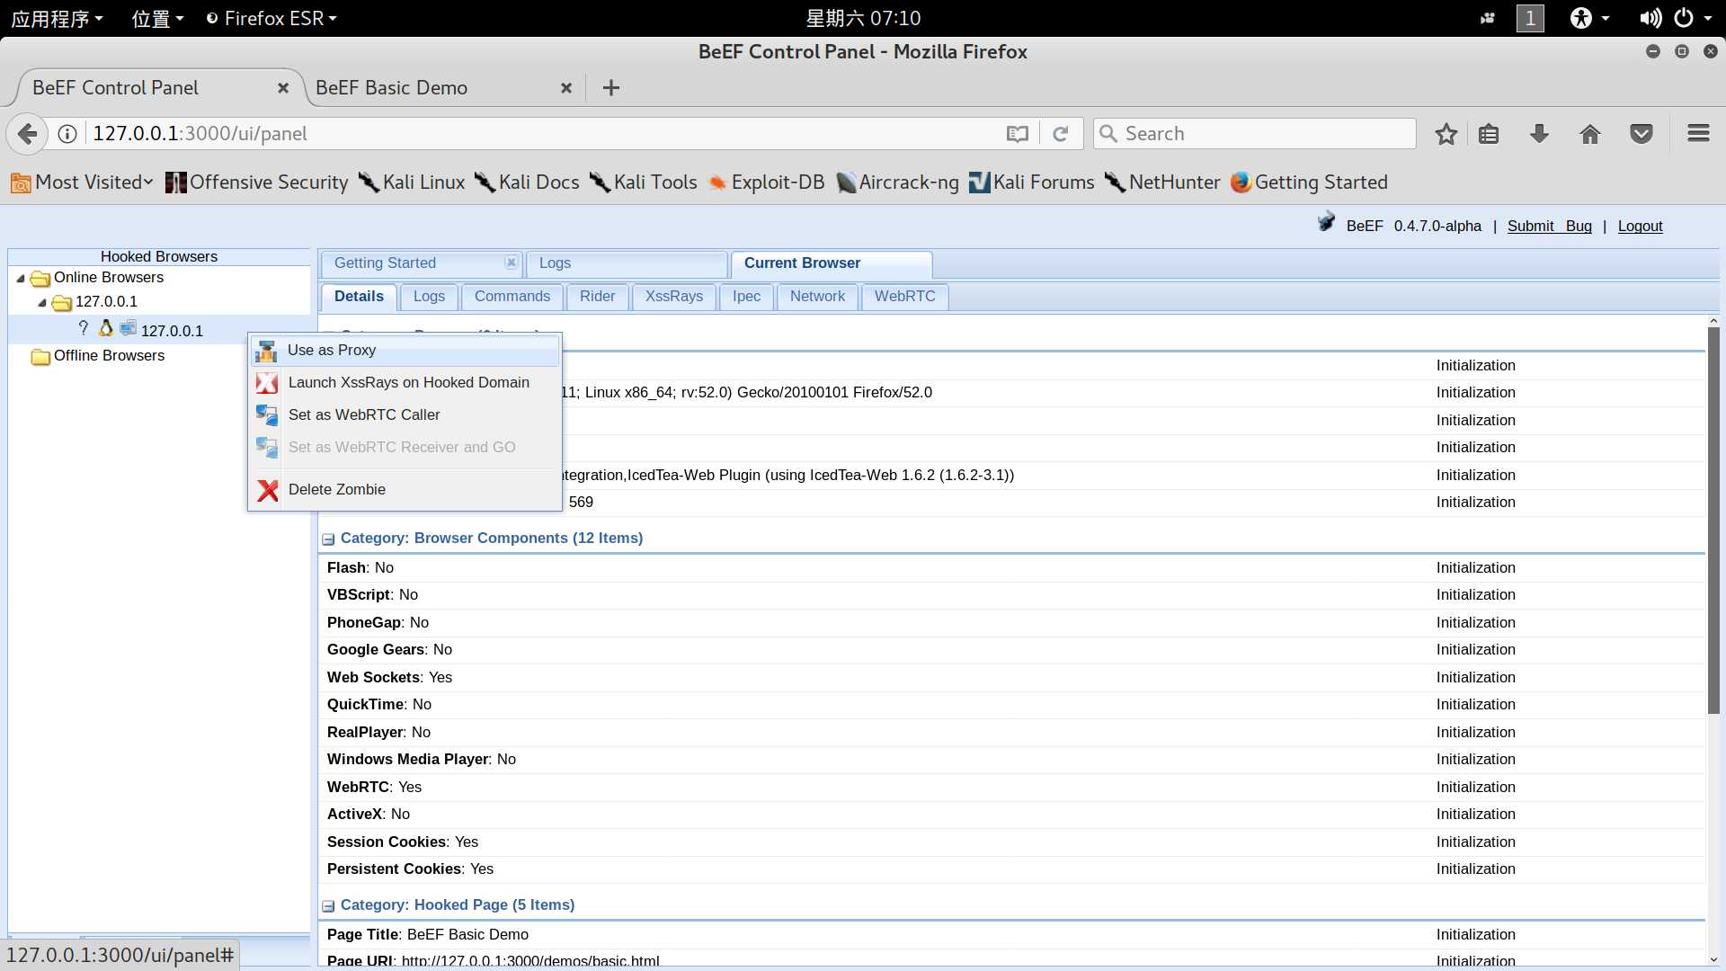Click the Logout link
The image size is (1726, 971).
pos(1640,227)
